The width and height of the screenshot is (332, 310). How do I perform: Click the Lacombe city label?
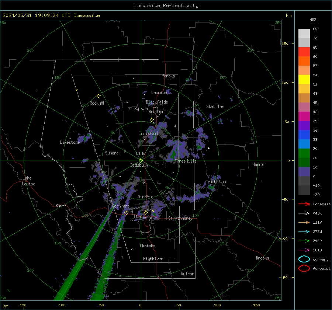tap(159, 93)
